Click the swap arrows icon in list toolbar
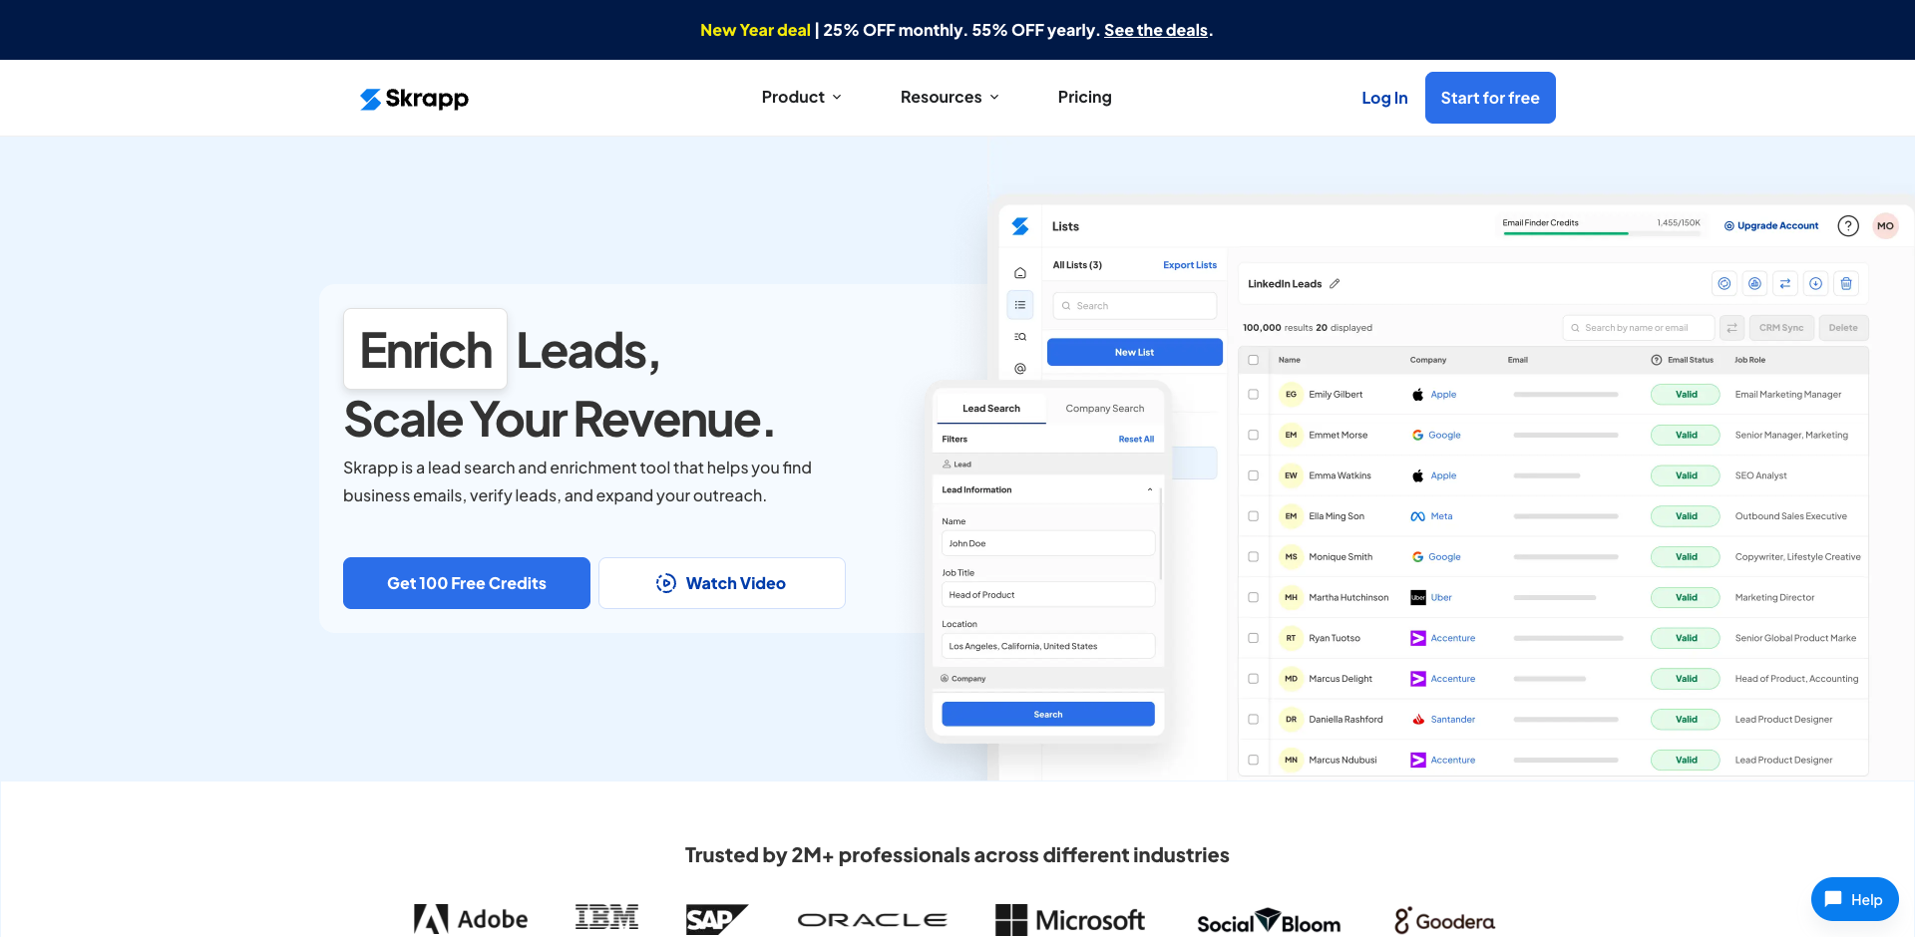This screenshot has height=937, width=1915. (1785, 284)
